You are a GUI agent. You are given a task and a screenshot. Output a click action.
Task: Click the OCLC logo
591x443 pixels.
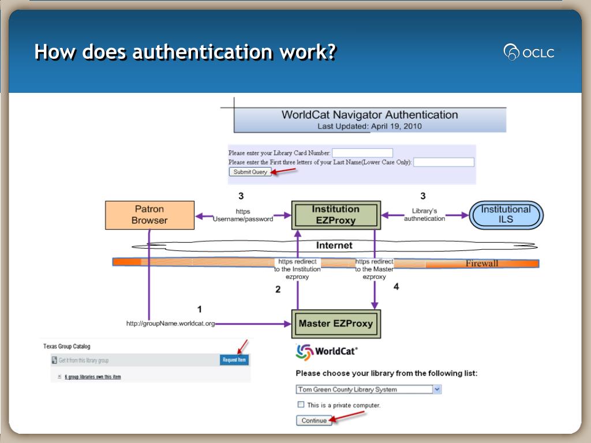pos(529,52)
